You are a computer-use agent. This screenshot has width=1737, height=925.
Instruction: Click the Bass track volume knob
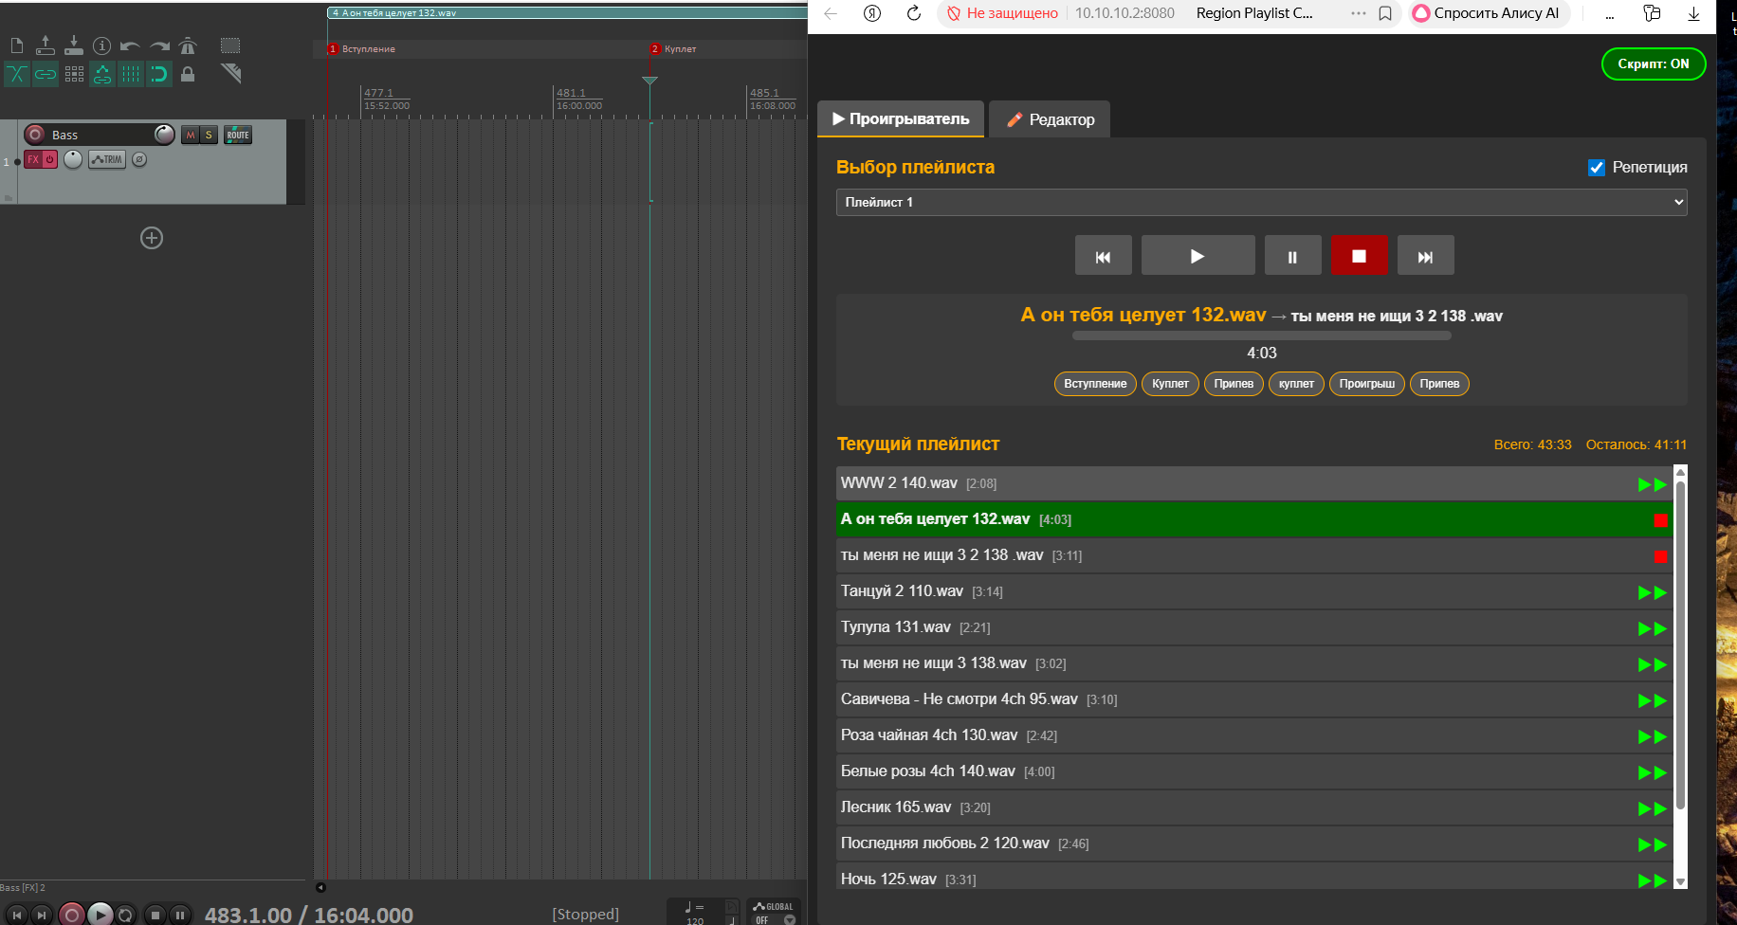(x=164, y=135)
